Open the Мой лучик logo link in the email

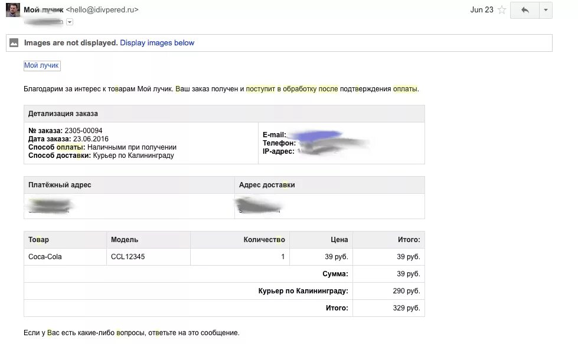(x=41, y=65)
